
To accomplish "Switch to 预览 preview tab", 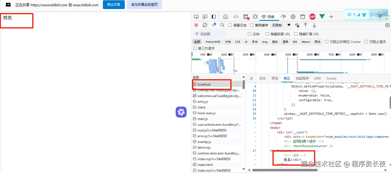I will click(x=275, y=78).
